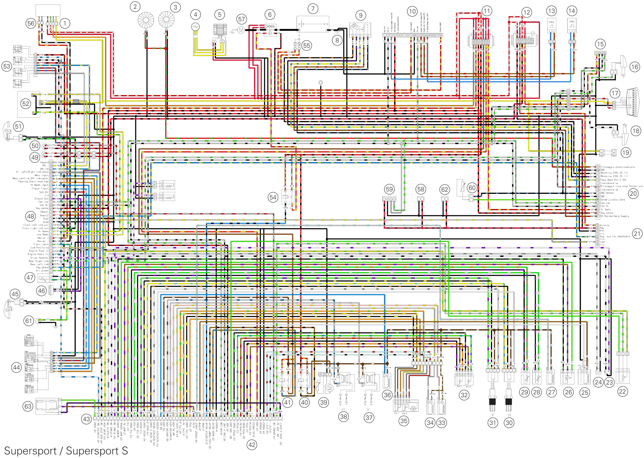Screen dimensions: 644x458
Task: Click the 'Motorino EXVL DC (+)' label
Action: 614,173
